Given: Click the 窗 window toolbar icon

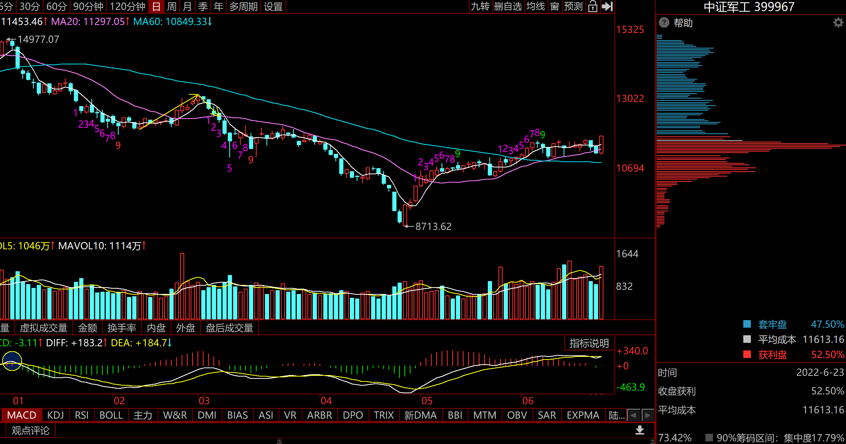Looking at the screenshot, I should point(555,6).
